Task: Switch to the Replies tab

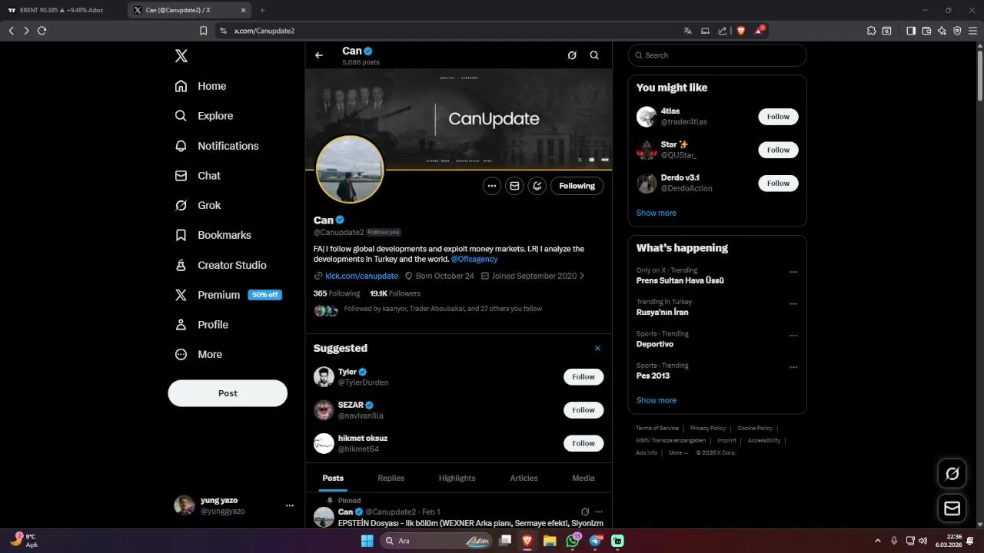Action: [391, 478]
